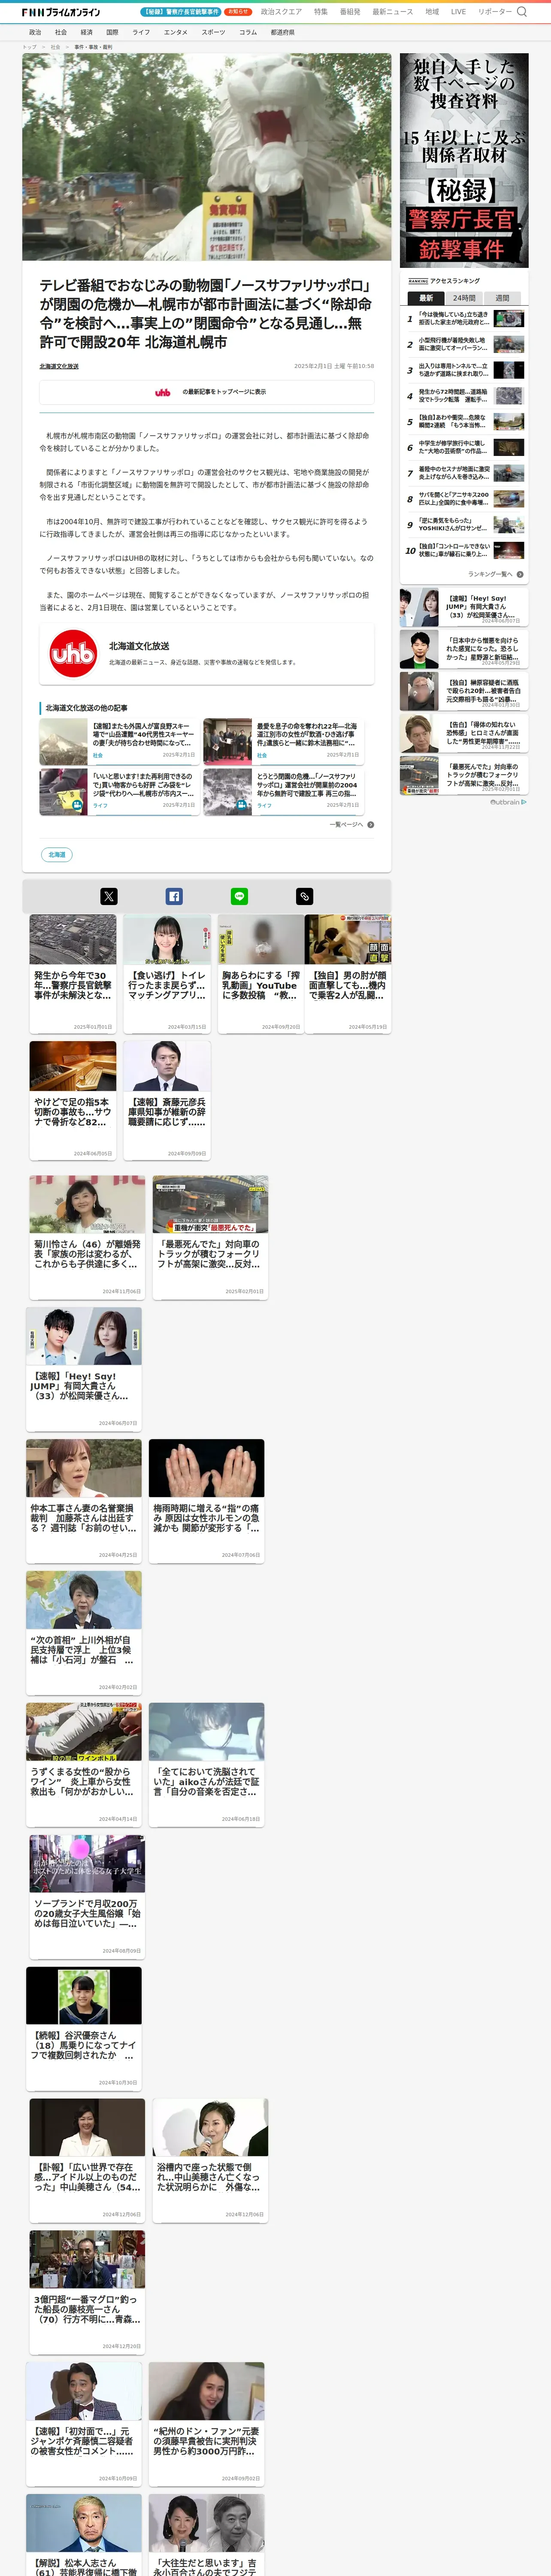Select the 国際 category tab
Image resolution: width=551 pixels, height=2576 pixels.
click(x=113, y=32)
